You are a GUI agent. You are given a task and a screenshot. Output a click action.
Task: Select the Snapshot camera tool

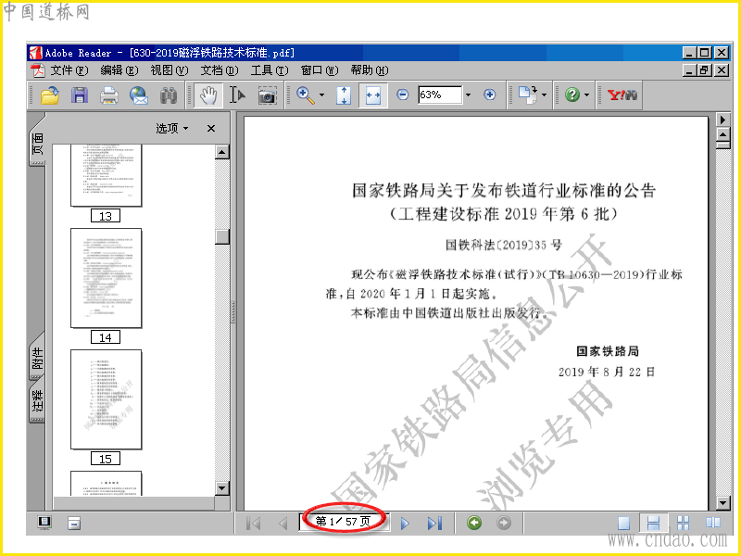(267, 96)
